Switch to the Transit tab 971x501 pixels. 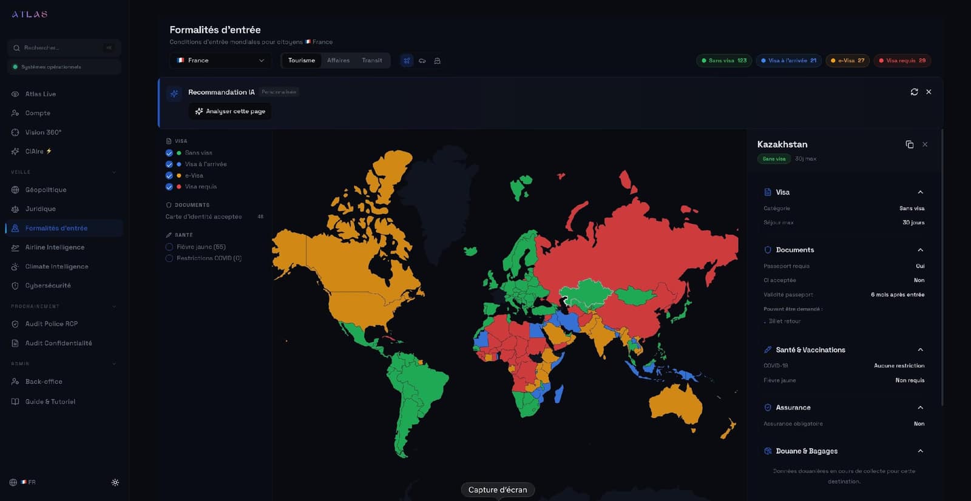pos(372,61)
